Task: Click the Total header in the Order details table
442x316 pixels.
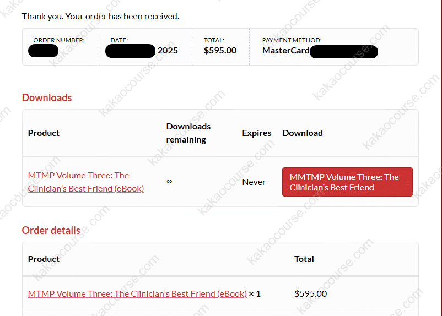Action: click(x=304, y=259)
